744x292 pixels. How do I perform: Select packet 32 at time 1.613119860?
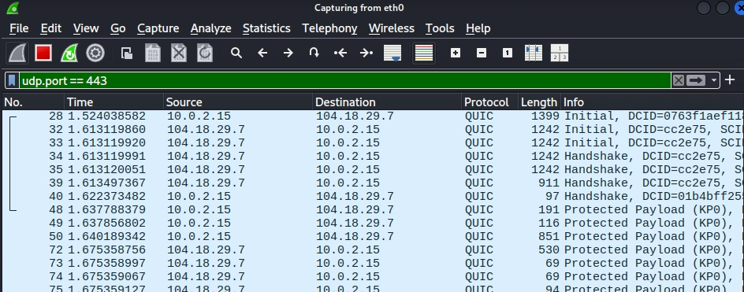pyautogui.click(x=373, y=129)
